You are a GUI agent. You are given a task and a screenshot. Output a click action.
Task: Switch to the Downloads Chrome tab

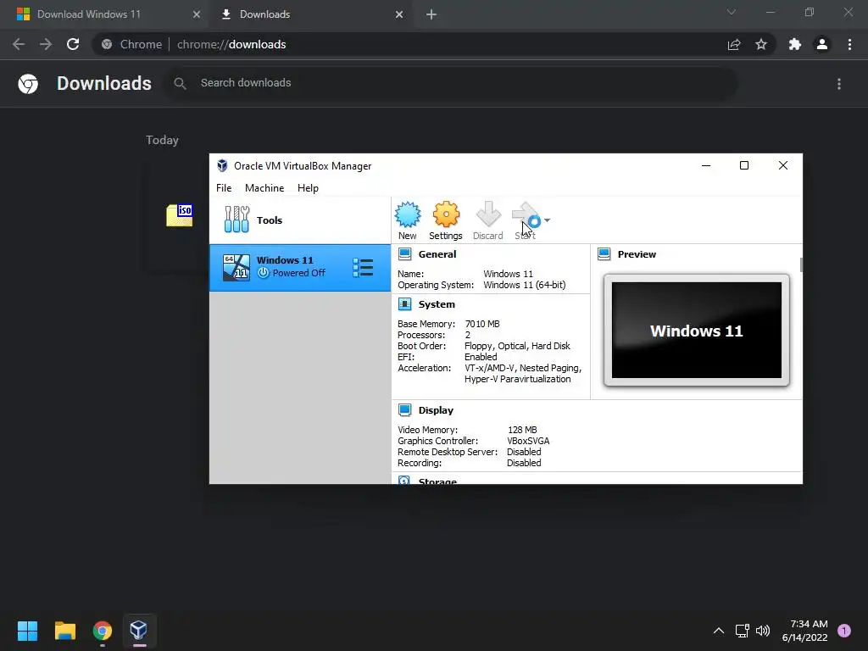coord(264,14)
